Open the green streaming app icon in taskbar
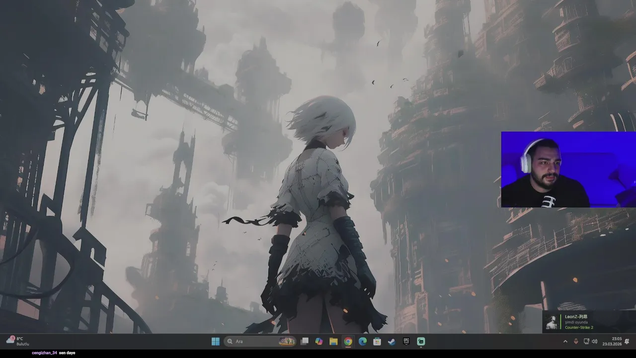The width and height of the screenshot is (636, 358). point(421,341)
